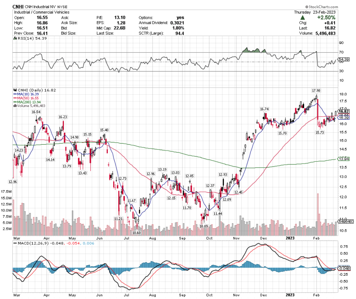Click the RSI(14) legend line icon
356x299 pixels.
pos(15,38)
